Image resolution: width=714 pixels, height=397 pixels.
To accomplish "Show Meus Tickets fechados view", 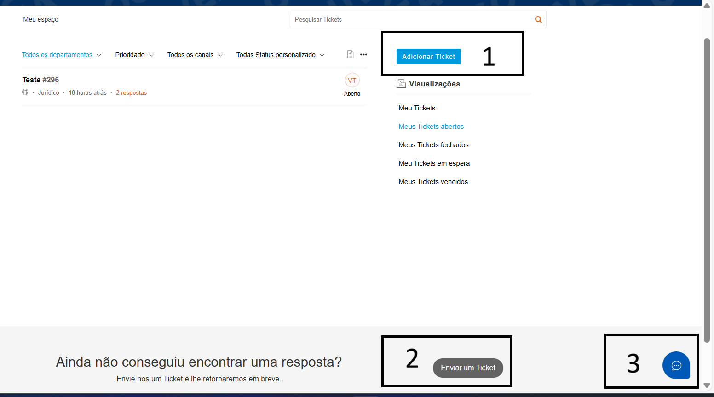I will [433, 145].
